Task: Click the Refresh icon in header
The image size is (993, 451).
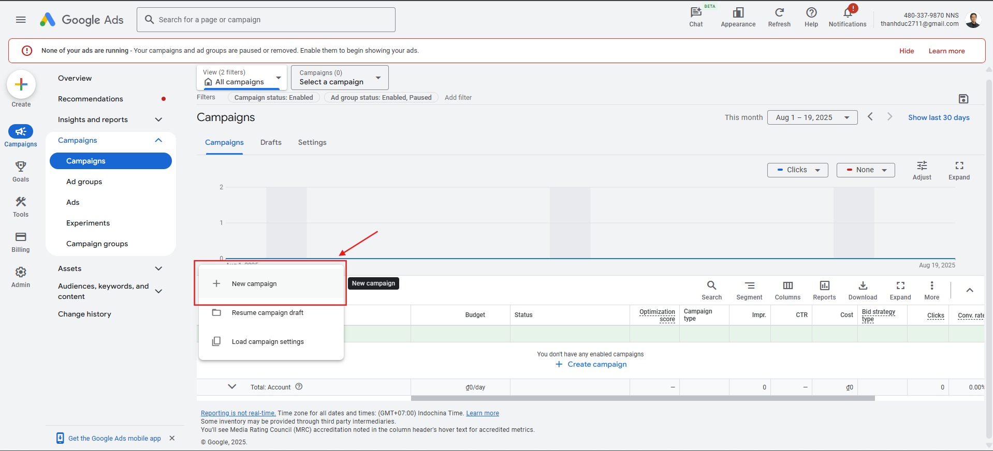Action: point(779,13)
